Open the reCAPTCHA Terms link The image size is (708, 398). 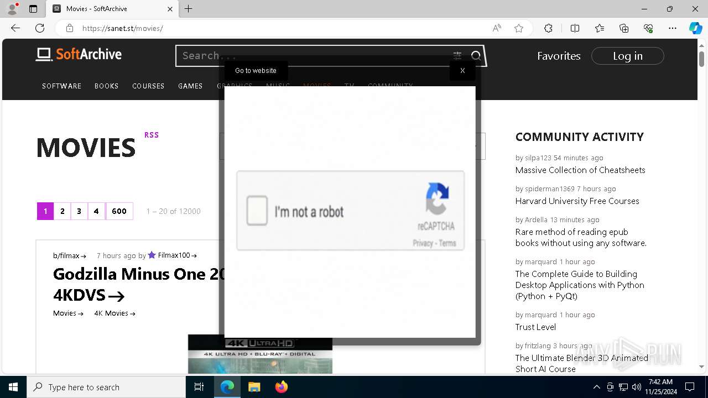click(447, 243)
